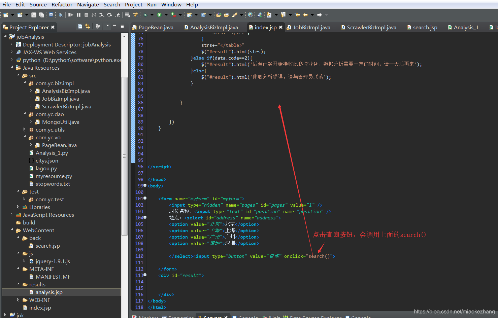498x318 pixels.
Task: Click the Step Over icon
Action: point(109,15)
